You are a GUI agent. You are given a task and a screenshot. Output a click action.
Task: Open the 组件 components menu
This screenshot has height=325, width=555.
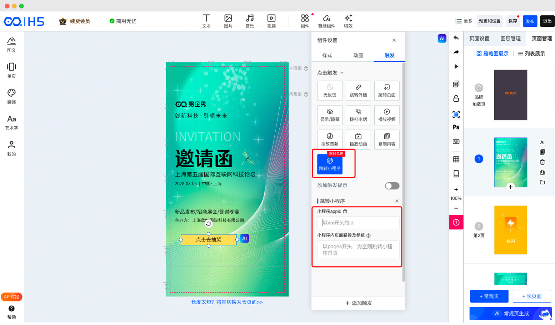[x=305, y=21]
